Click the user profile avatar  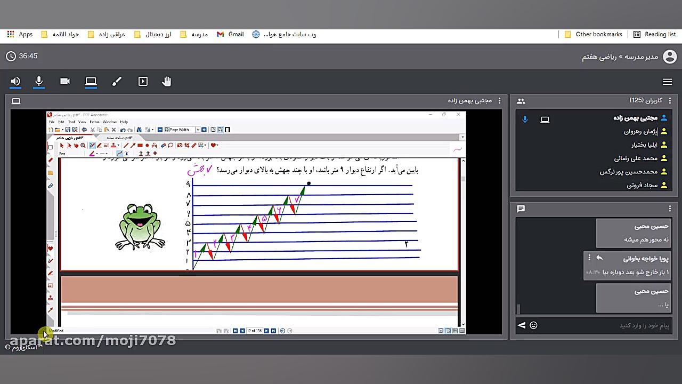coord(670,57)
